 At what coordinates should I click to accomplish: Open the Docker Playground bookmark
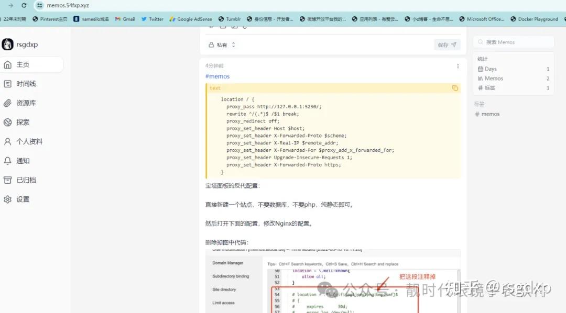pos(534,19)
